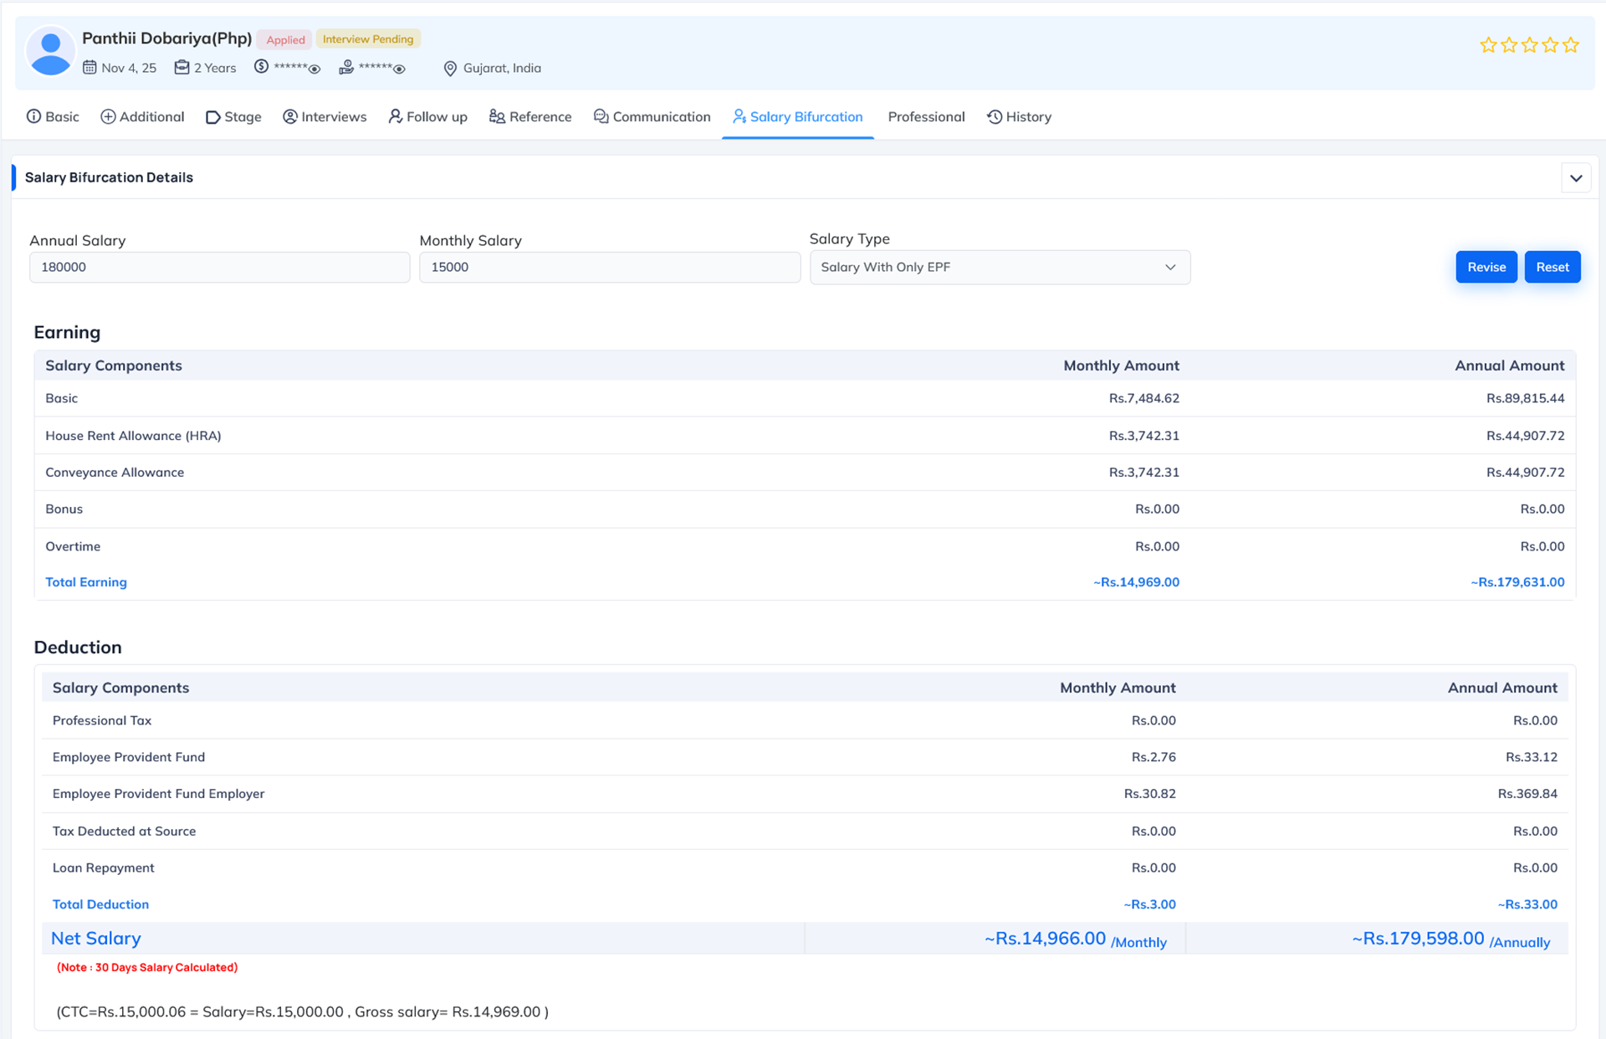This screenshot has width=1606, height=1039.
Task: Click the Monthly Salary input field
Action: pos(609,268)
